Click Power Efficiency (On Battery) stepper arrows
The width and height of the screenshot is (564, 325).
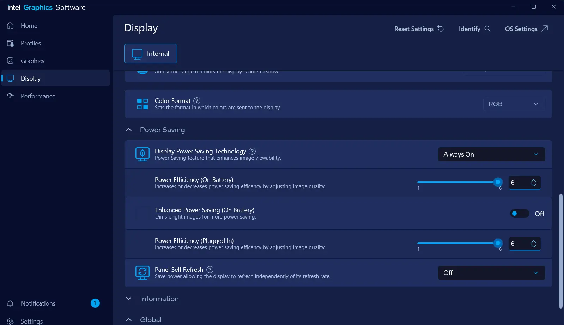(x=534, y=183)
